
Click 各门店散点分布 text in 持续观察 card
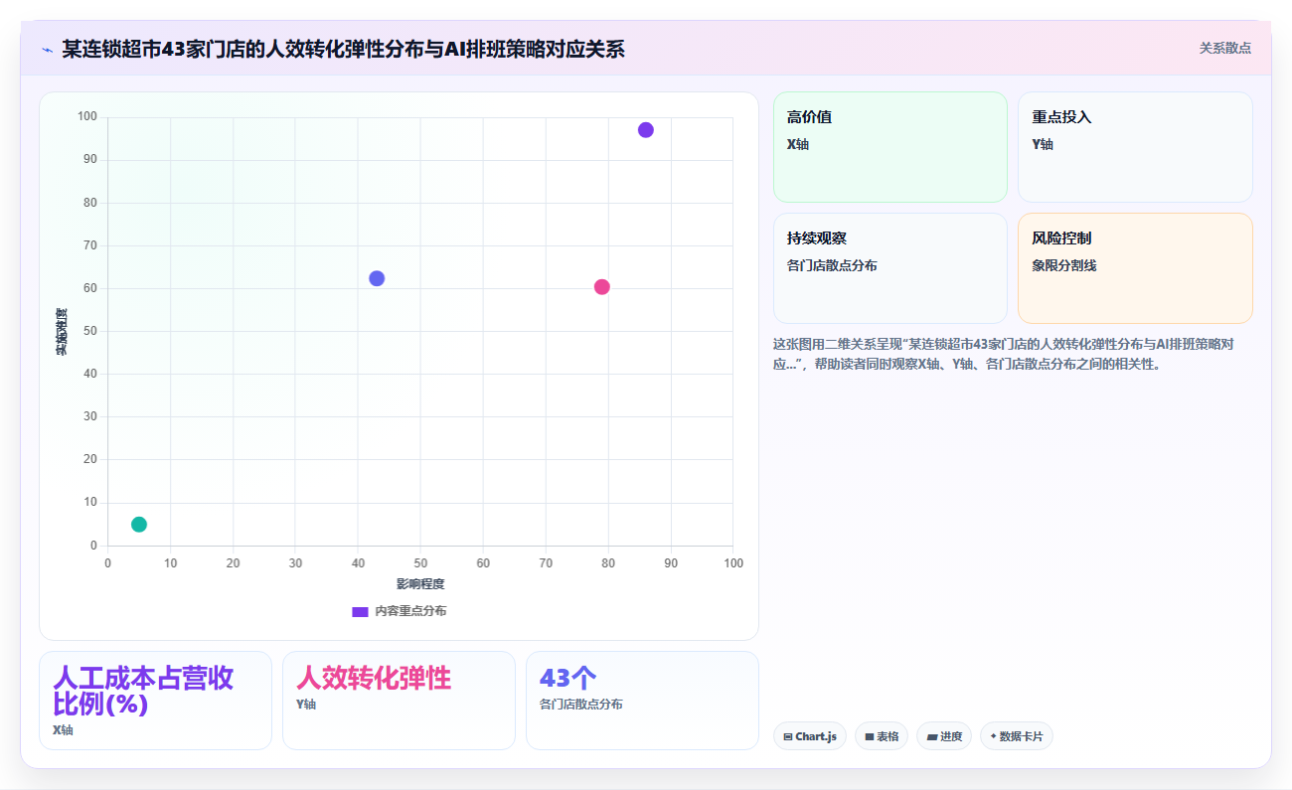coord(832,265)
